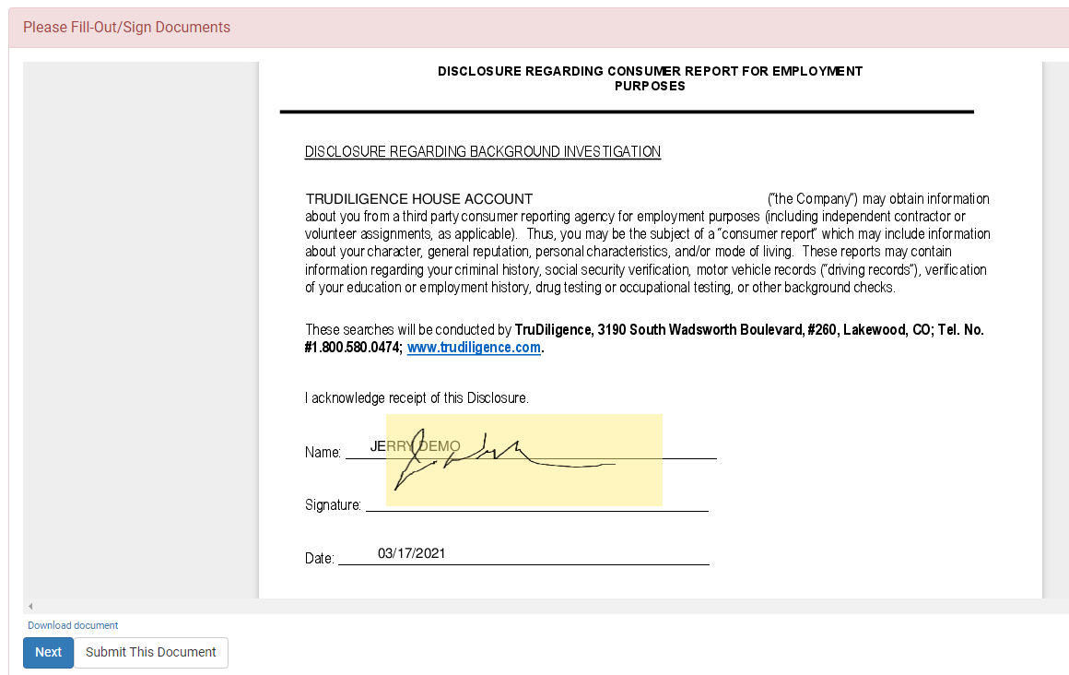Click the 'Please Fill-Out/Sign Documents' header text
1069x675 pixels.
tap(127, 28)
